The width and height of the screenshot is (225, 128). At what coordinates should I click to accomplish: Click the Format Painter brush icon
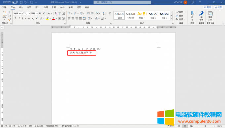coord(10,20)
